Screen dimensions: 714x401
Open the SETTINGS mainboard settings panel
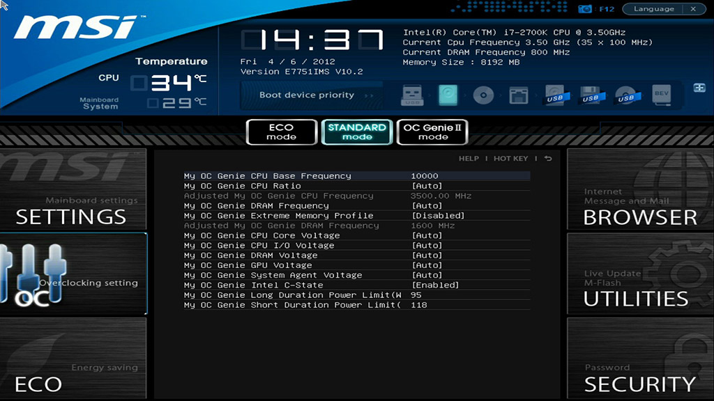pos(73,189)
